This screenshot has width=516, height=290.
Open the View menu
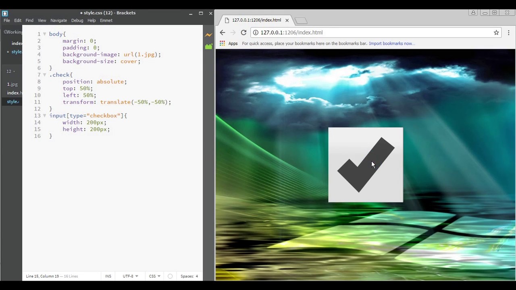click(42, 21)
